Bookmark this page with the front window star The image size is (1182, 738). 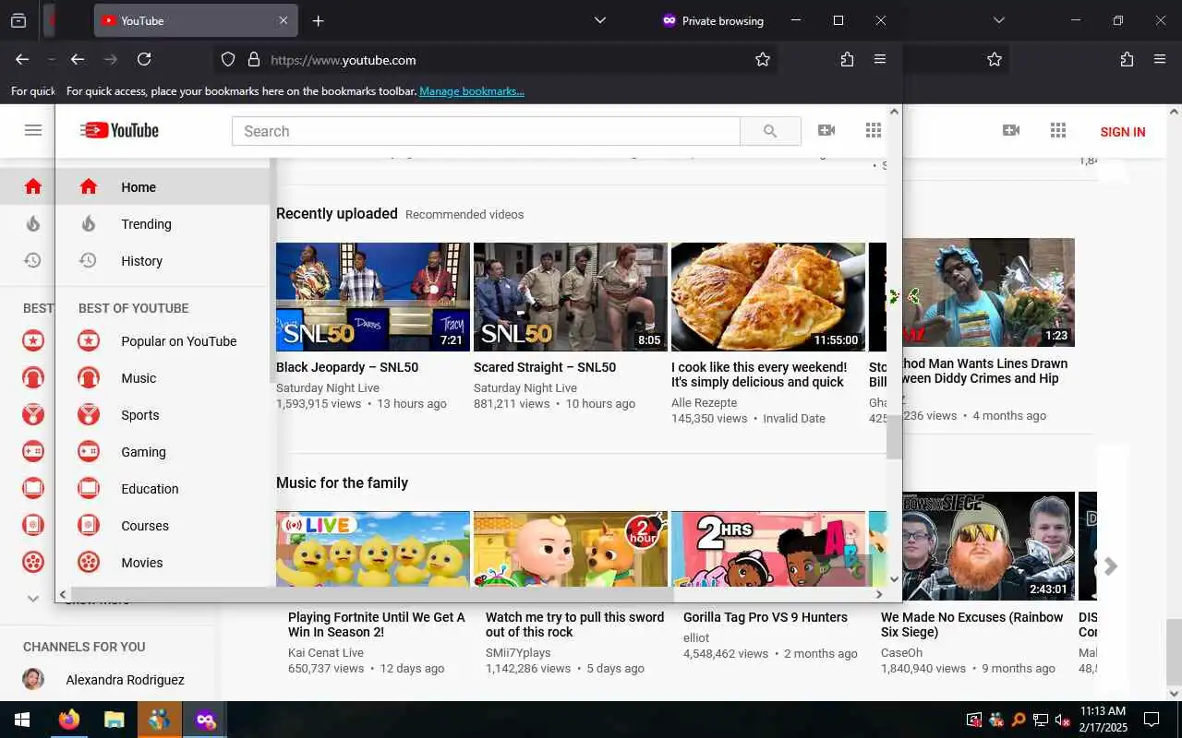click(763, 59)
